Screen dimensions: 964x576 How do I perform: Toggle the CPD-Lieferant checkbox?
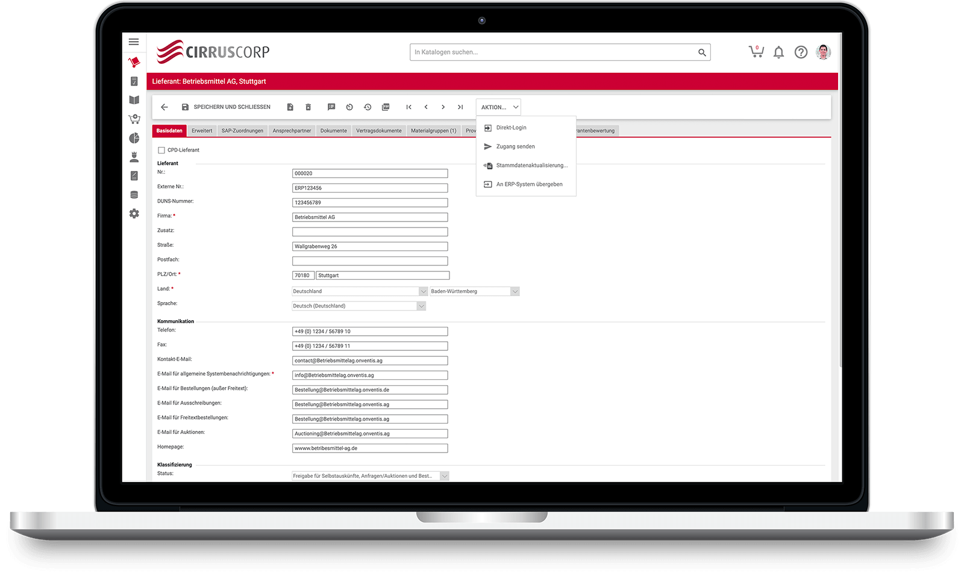pyautogui.click(x=161, y=150)
